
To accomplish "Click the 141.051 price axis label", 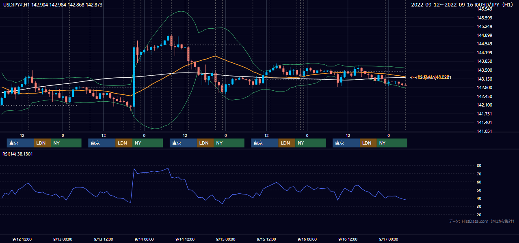I will click(485, 131).
